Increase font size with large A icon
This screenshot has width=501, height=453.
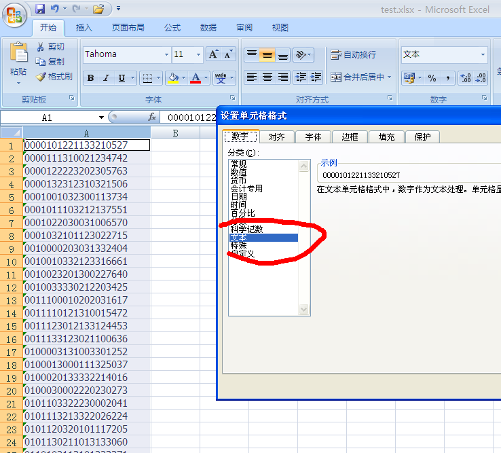pos(213,54)
